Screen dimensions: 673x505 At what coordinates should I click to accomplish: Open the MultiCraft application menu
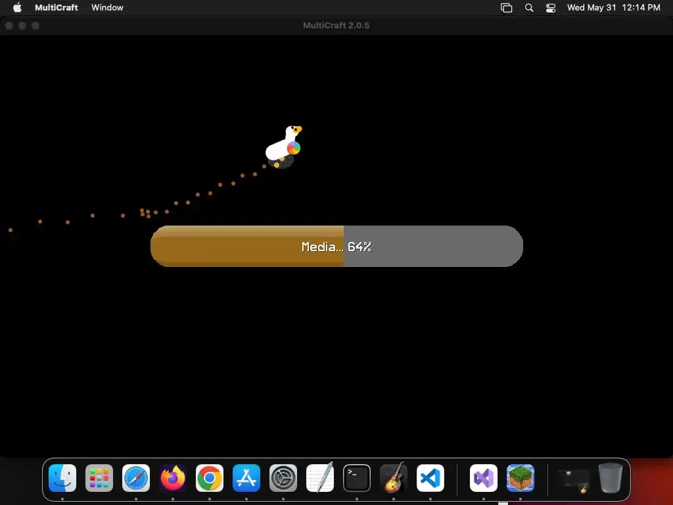(x=57, y=7)
